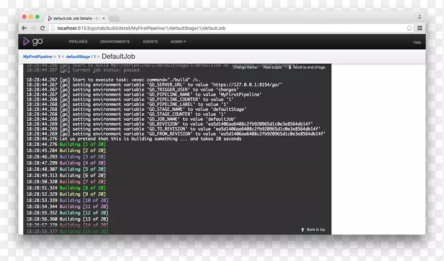Click Scroll to end of logs

click(306, 67)
